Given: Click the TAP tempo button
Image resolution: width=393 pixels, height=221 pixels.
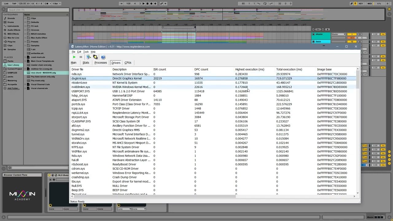Looking at the screenshot, I should (x=14, y=4).
